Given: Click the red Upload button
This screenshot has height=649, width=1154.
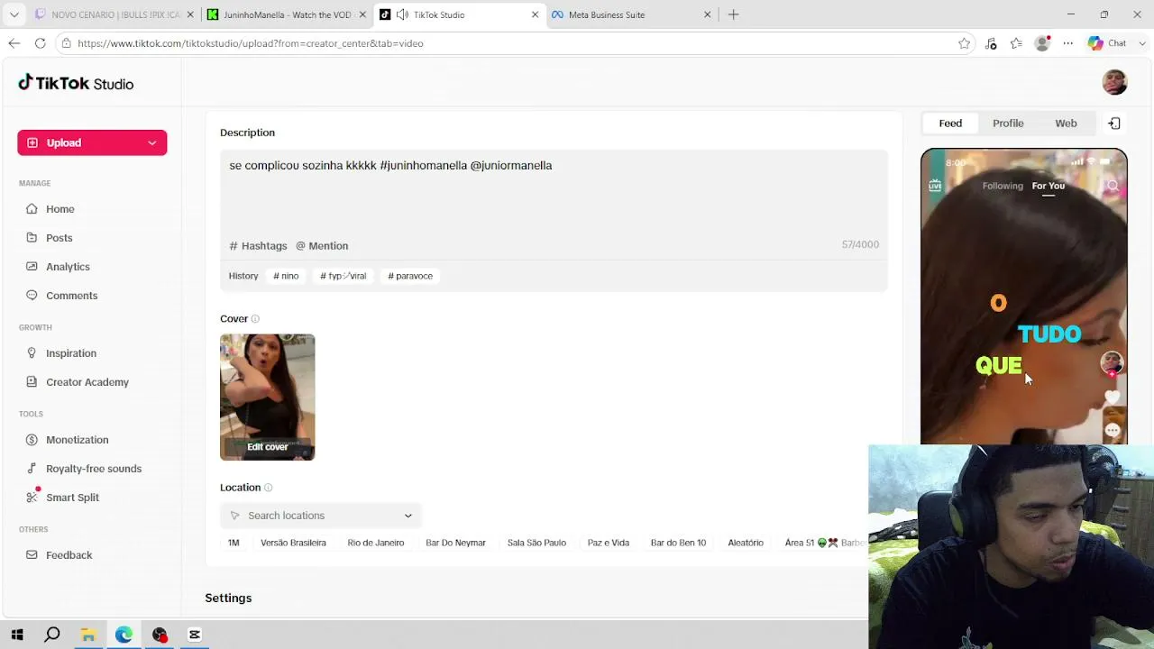Looking at the screenshot, I should pyautogui.click(x=92, y=143).
